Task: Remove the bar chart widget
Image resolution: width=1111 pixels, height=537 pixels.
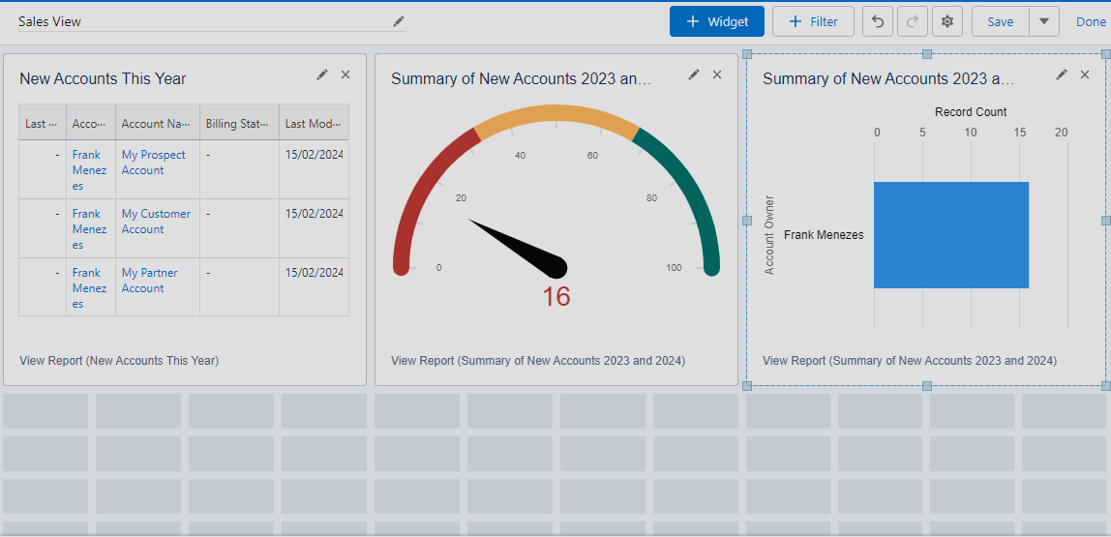Action: click(1084, 75)
